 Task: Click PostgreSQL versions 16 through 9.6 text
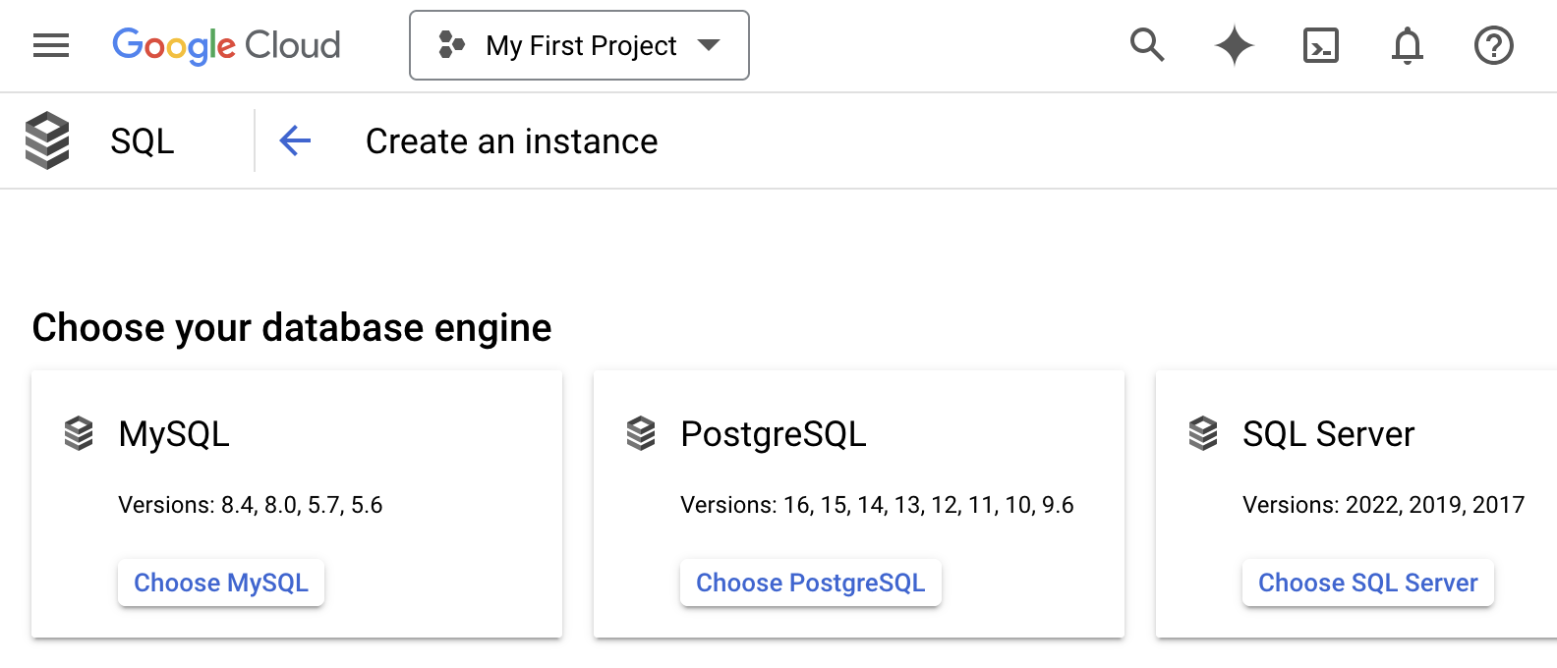coord(877,505)
